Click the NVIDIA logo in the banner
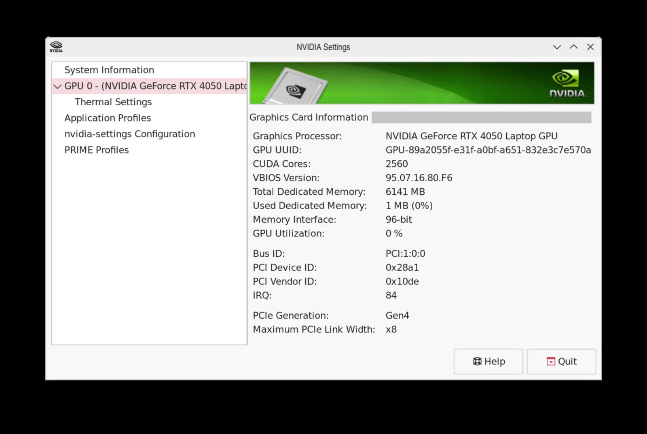This screenshot has width=647, height=434. click(567, 84)
